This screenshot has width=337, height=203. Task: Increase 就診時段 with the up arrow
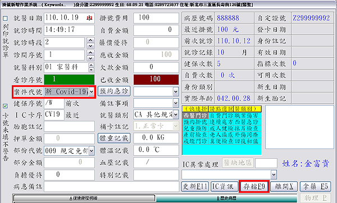click(x=90, y=40)
